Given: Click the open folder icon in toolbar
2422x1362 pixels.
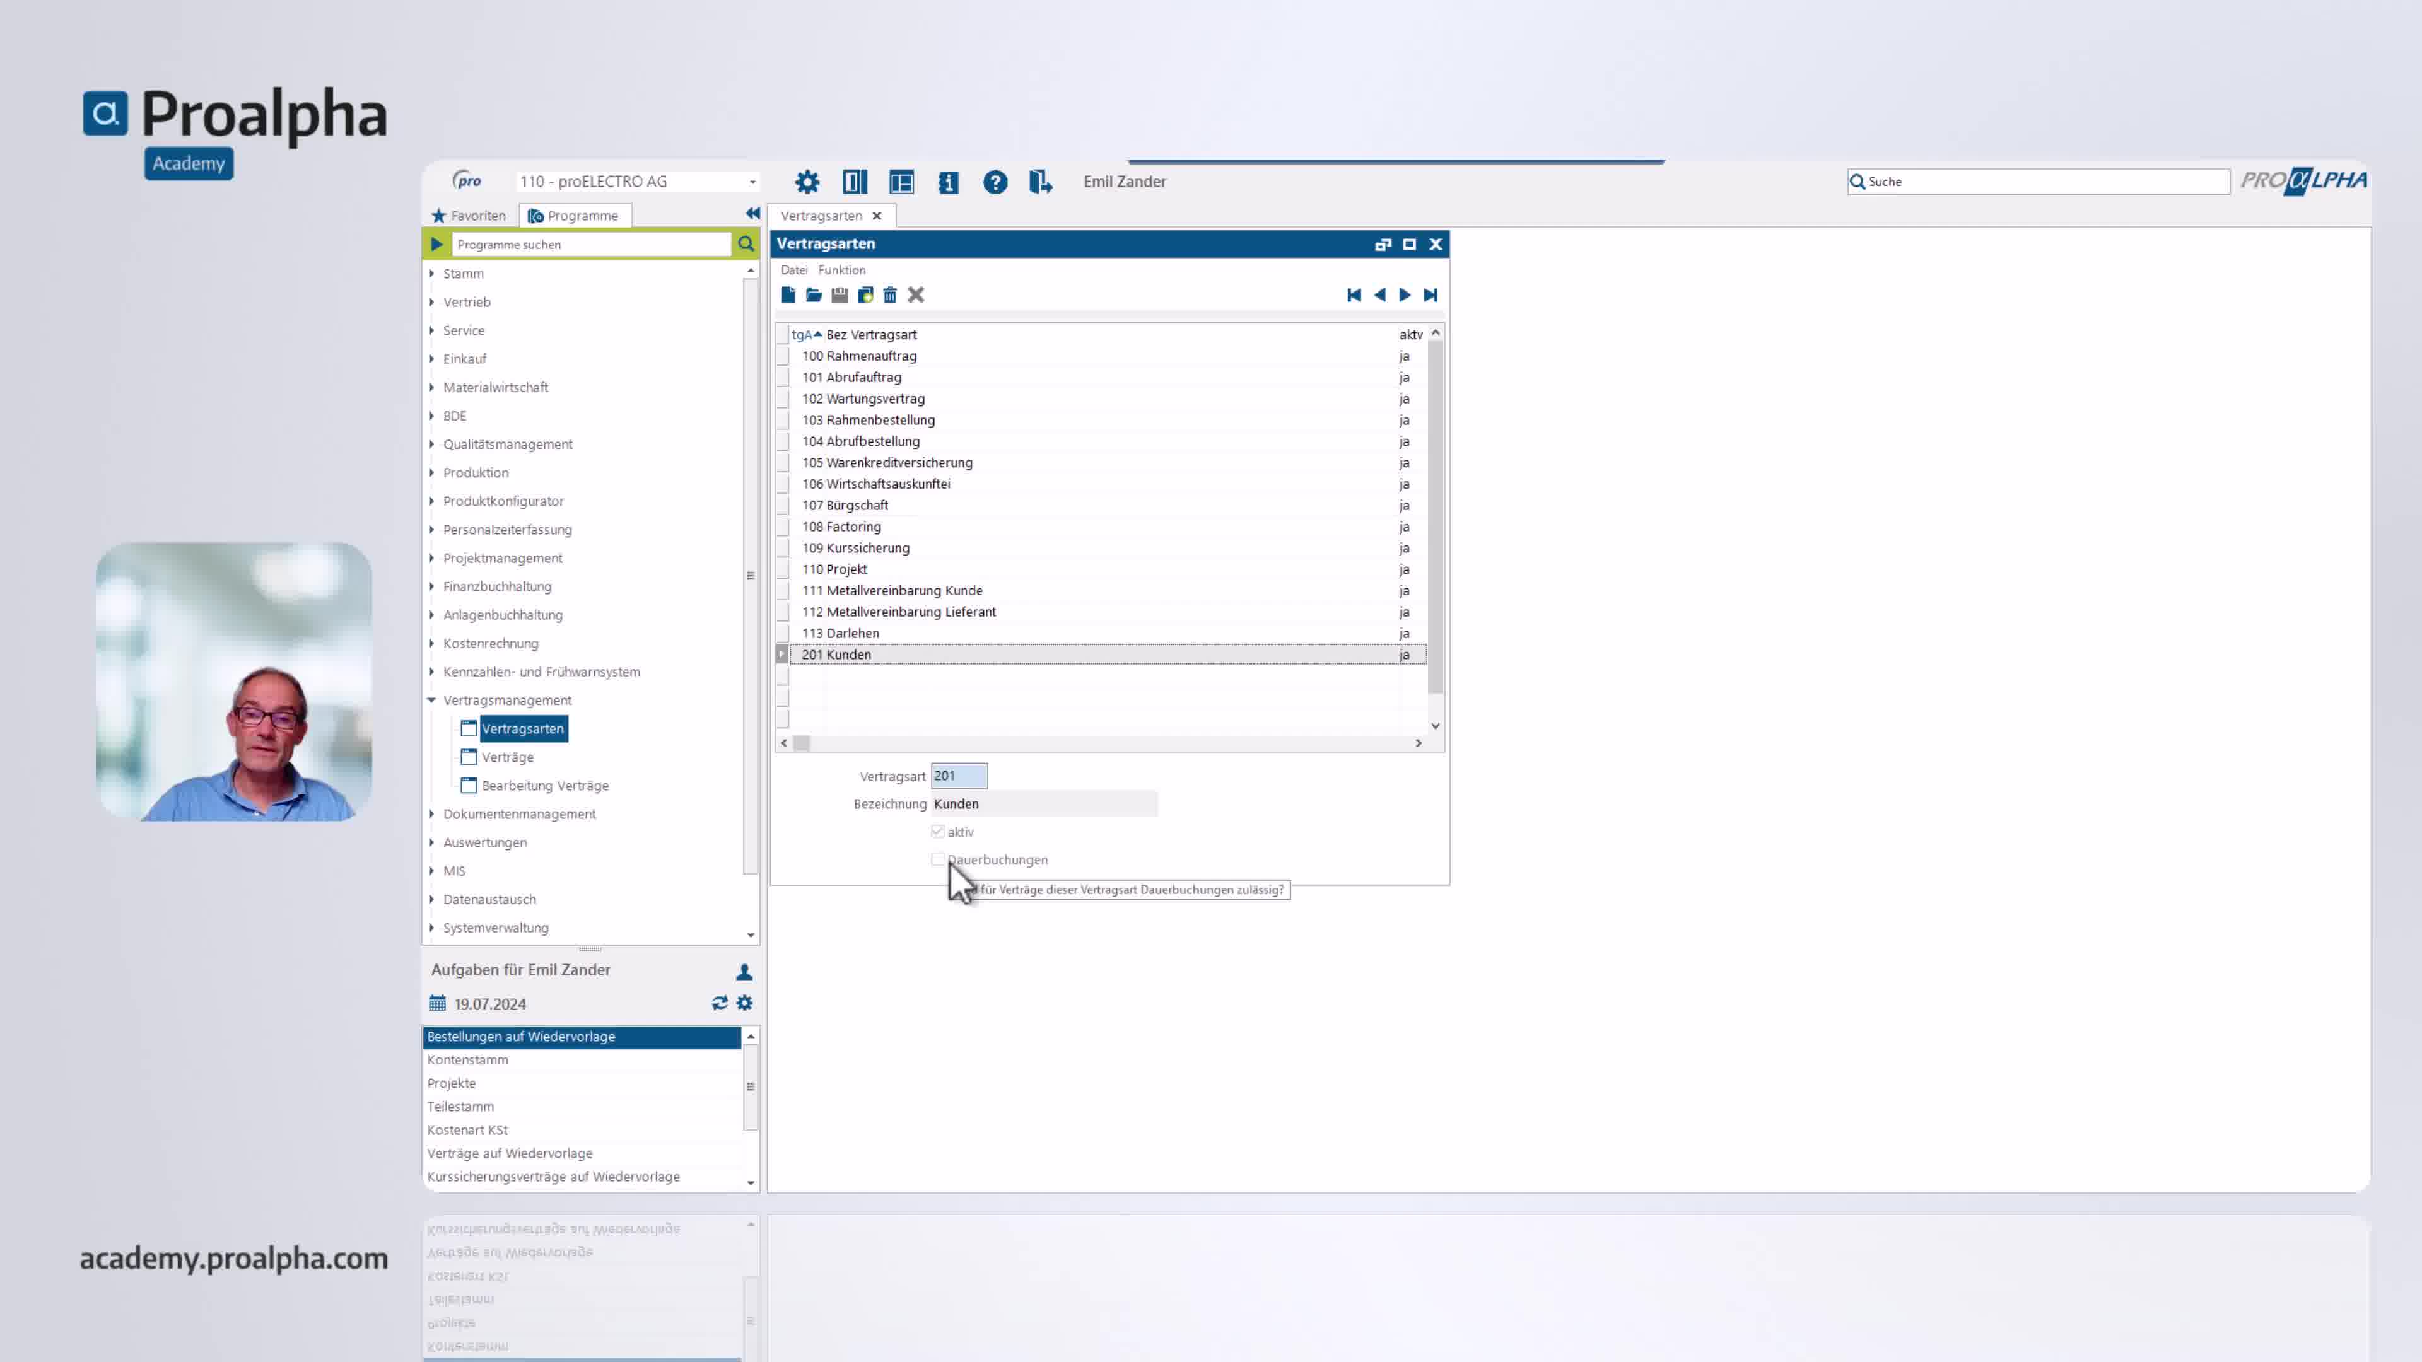Looking at the screenshot, I should pyautogui.click(x=814, y=295).
